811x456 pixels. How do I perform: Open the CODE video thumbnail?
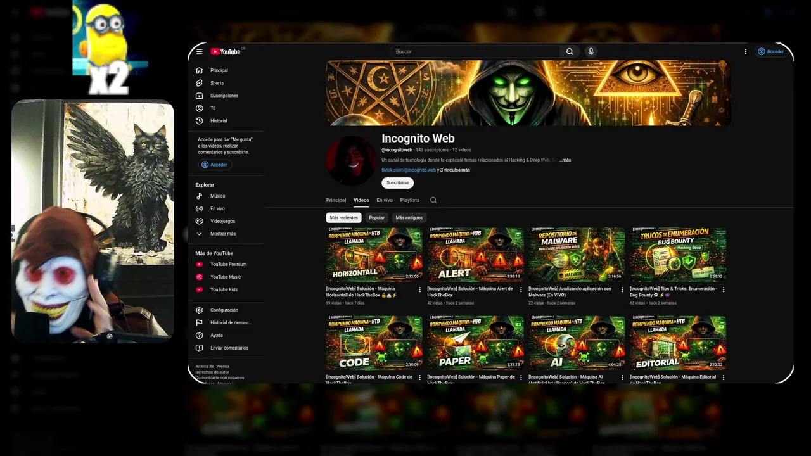point(374,343)
